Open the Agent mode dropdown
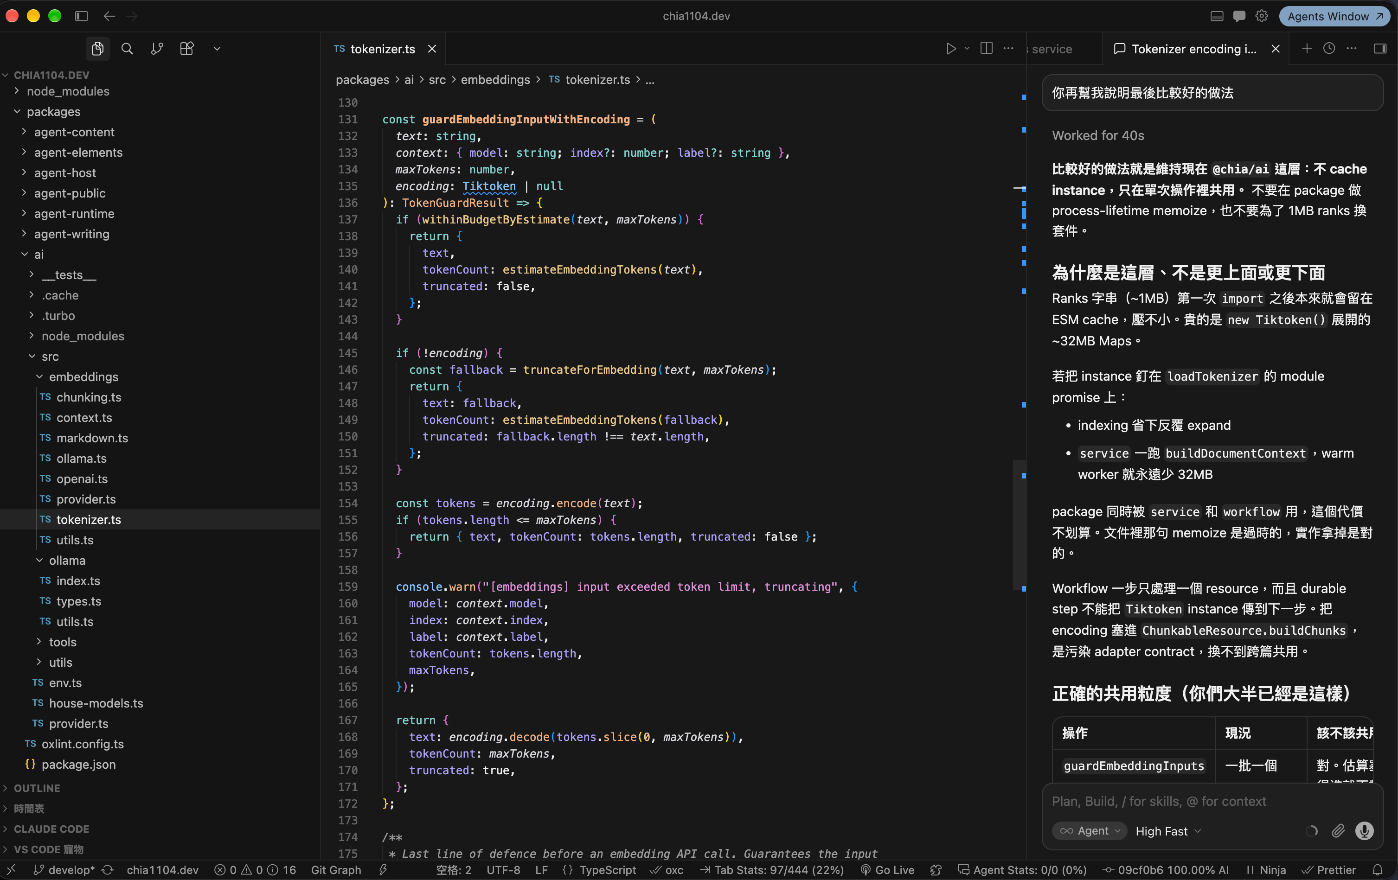This screenshot has width=1398, height=880. (x=1090, y=831)
